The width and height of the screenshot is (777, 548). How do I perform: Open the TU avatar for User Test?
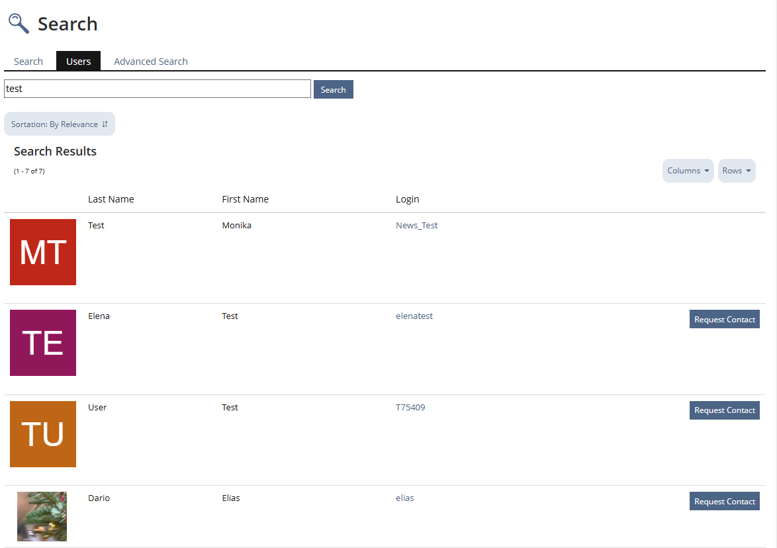pos(43,434)
